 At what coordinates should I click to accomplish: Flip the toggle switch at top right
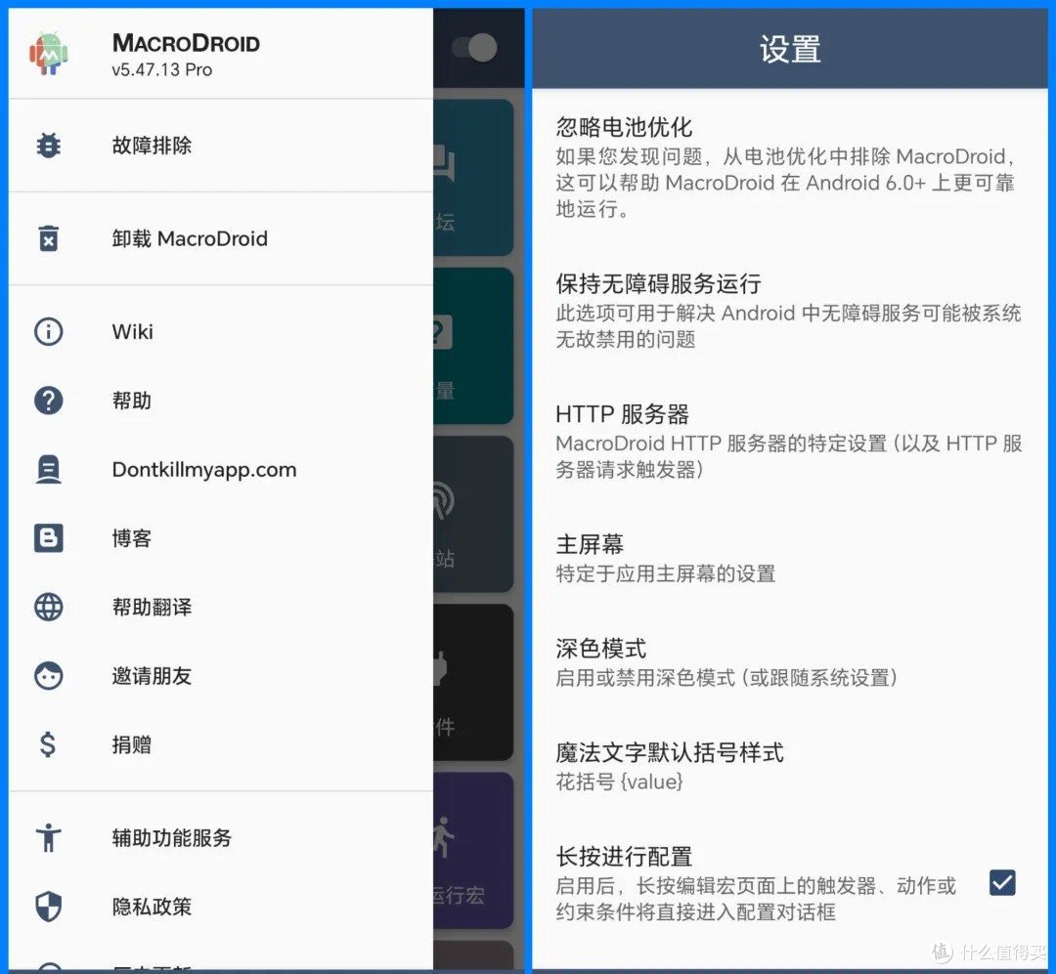tap(476, 47)
